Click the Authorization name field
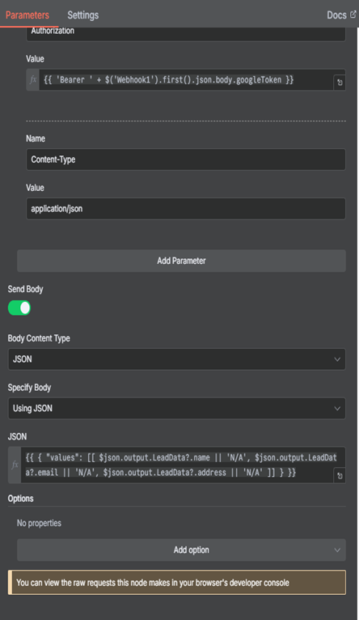 tap(186, 33)
